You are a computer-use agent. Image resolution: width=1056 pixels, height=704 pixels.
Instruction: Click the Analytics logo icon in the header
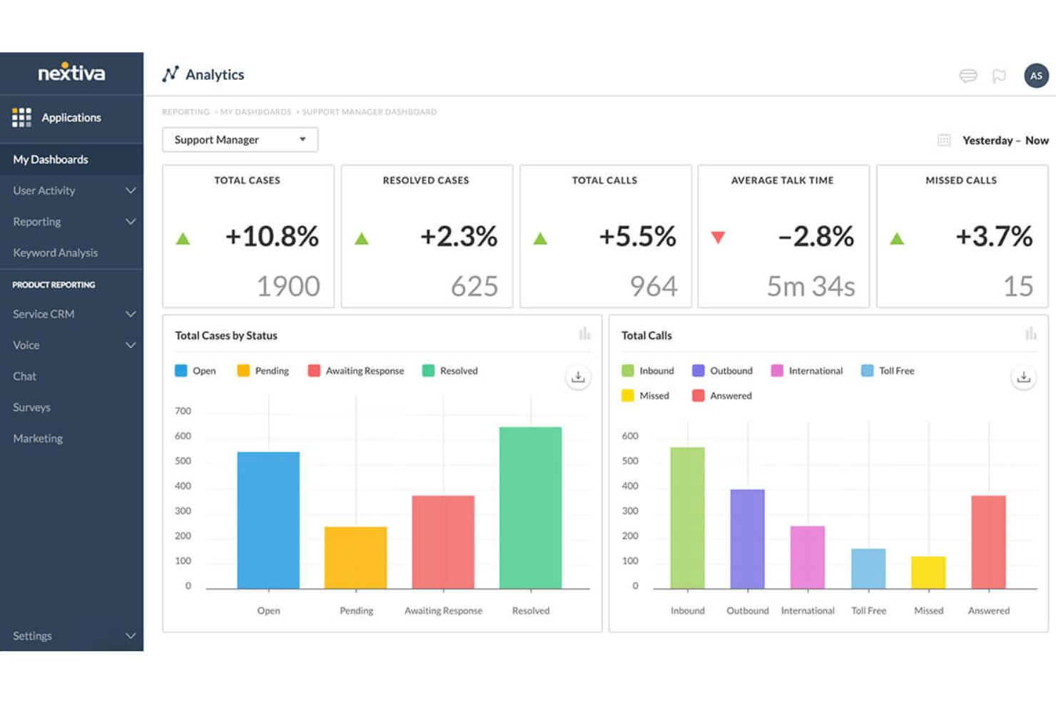tap(171, 73)
